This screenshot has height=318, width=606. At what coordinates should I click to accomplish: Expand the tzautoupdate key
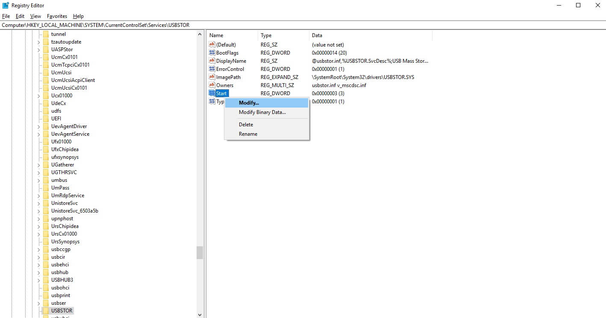click(x=38, y=41)
